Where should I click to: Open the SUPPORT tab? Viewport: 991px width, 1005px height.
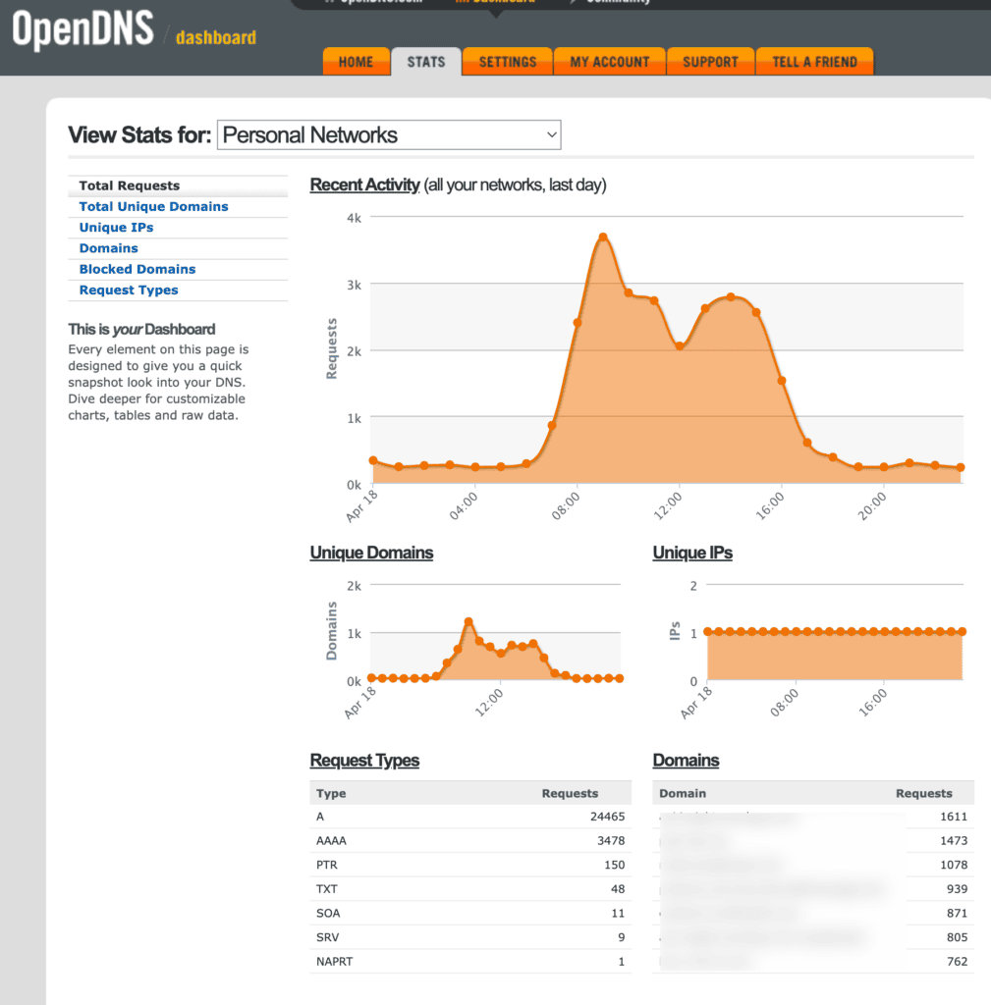pos(710,62)
